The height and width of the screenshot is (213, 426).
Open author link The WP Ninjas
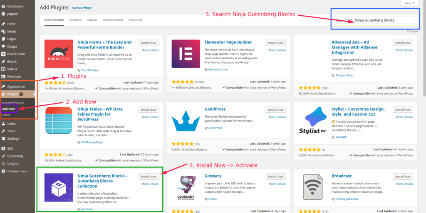click(x=90, y=70)
